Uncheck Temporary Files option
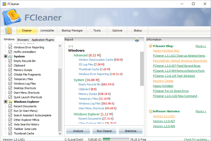Screen dimensions: 211x141 pos(10,79)
